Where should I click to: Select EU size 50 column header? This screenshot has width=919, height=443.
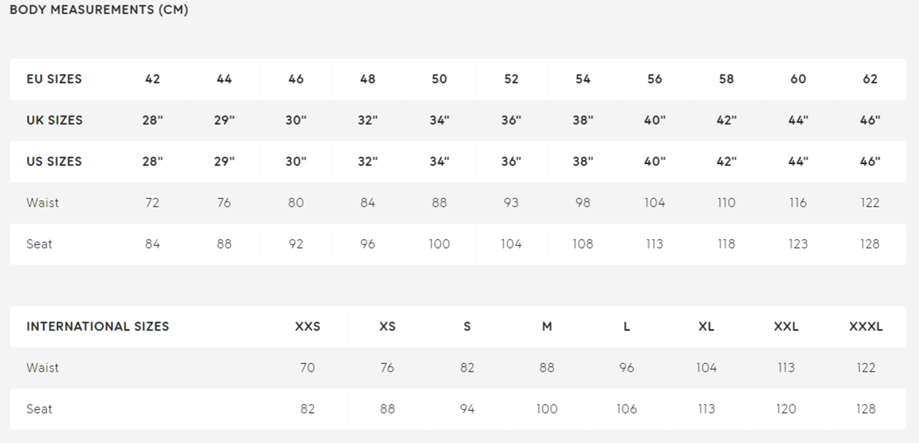tap(439, 79)
